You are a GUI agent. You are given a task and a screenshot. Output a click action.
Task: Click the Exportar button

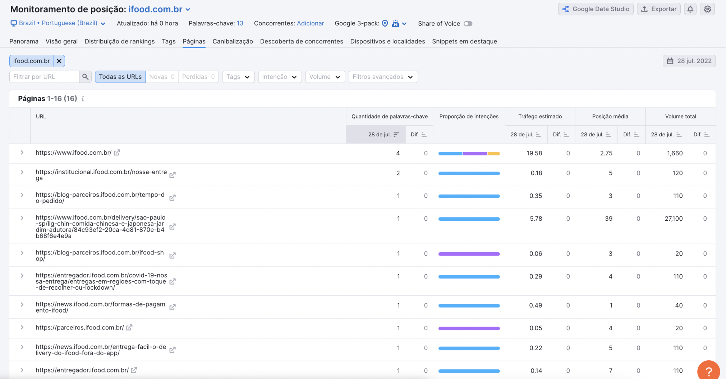(658, 9)
